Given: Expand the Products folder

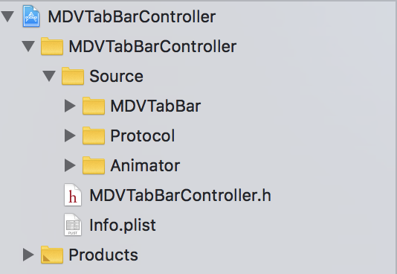Looking at the screenshot, I should (x=28, y=255).
